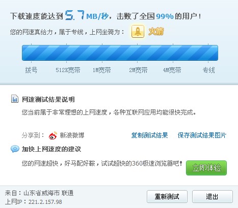This screenshot has height=208, width=238.
Task: Click the 4M宽带 scale label
Action: (x=172, y=70)
